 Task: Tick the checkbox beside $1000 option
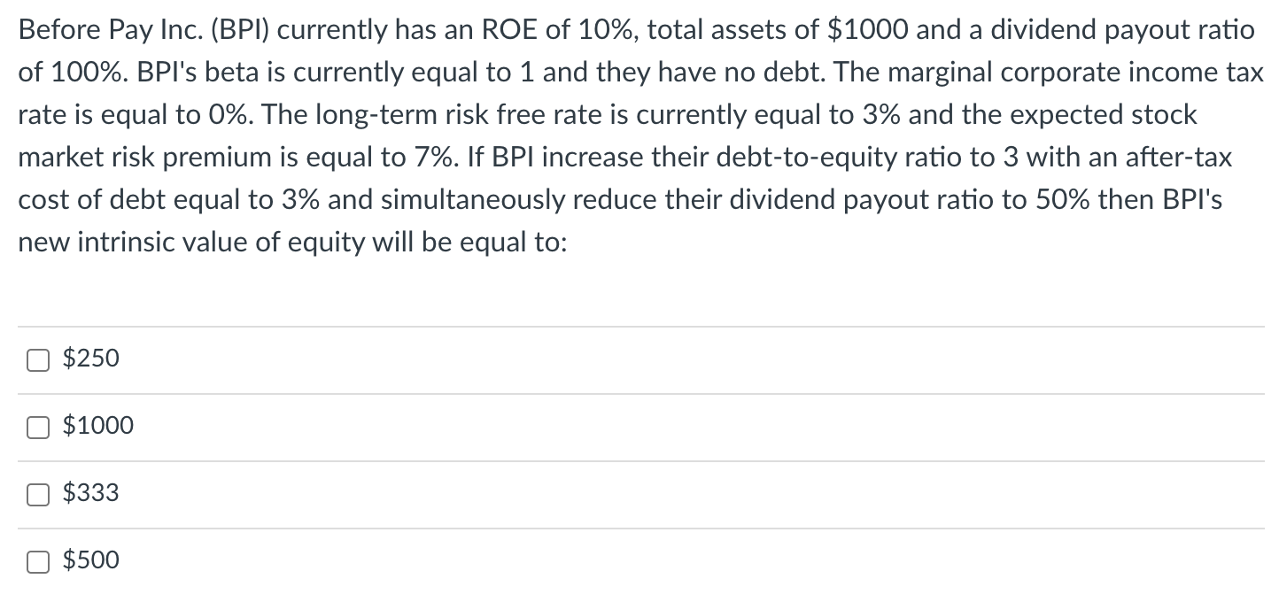37,427
